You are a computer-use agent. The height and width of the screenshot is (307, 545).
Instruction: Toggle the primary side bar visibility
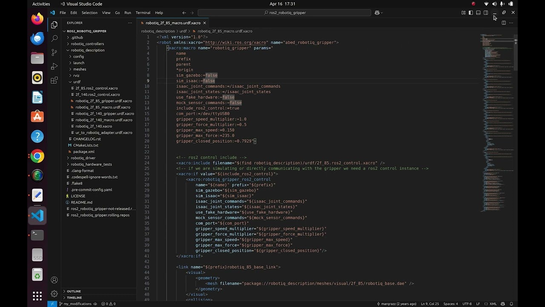[x=471, y=13]
